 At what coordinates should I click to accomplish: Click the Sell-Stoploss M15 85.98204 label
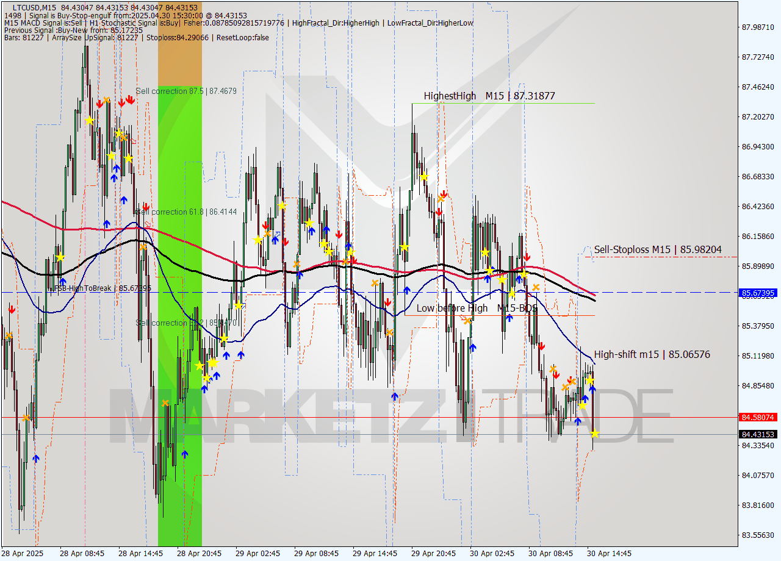(658, 249)
